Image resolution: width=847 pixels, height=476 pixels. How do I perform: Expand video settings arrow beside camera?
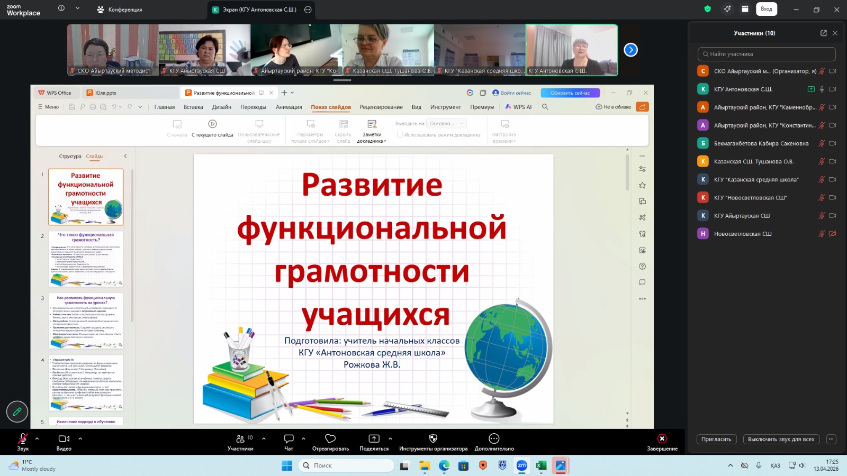click(80, 438)
